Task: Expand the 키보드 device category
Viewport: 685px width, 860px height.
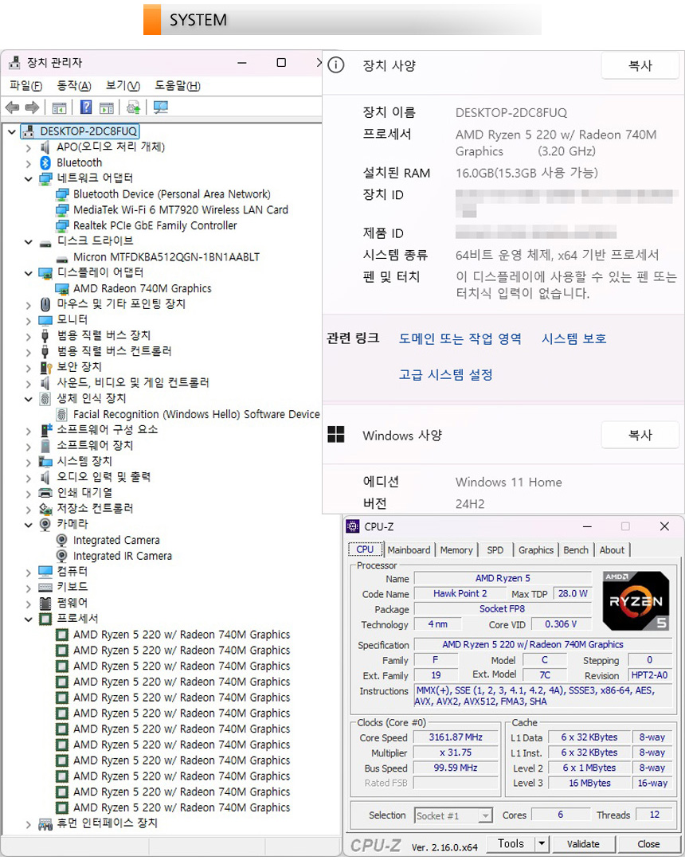Action: [29, 587]
